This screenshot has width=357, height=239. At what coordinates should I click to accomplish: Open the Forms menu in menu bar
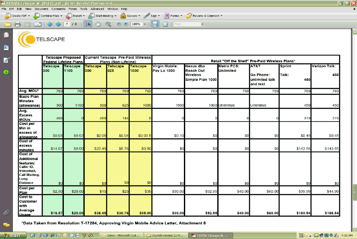[x=73, y=9]
